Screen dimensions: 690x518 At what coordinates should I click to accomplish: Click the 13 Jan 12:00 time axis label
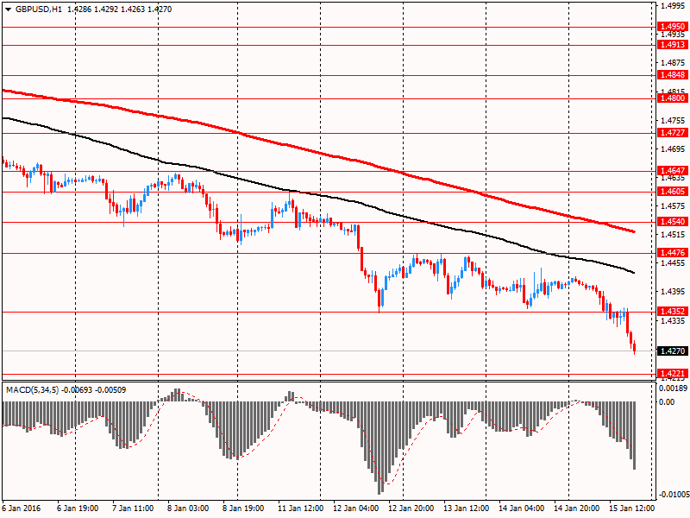466,509
